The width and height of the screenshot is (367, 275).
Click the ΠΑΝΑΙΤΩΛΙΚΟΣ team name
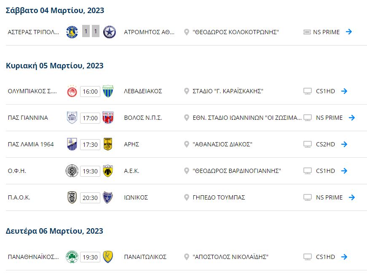coord(145,257)
